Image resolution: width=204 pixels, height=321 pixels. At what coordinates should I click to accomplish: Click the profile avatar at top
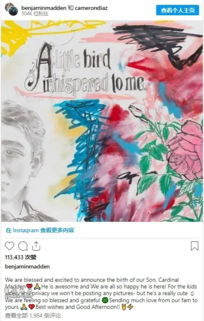click(x=12, y=10)
